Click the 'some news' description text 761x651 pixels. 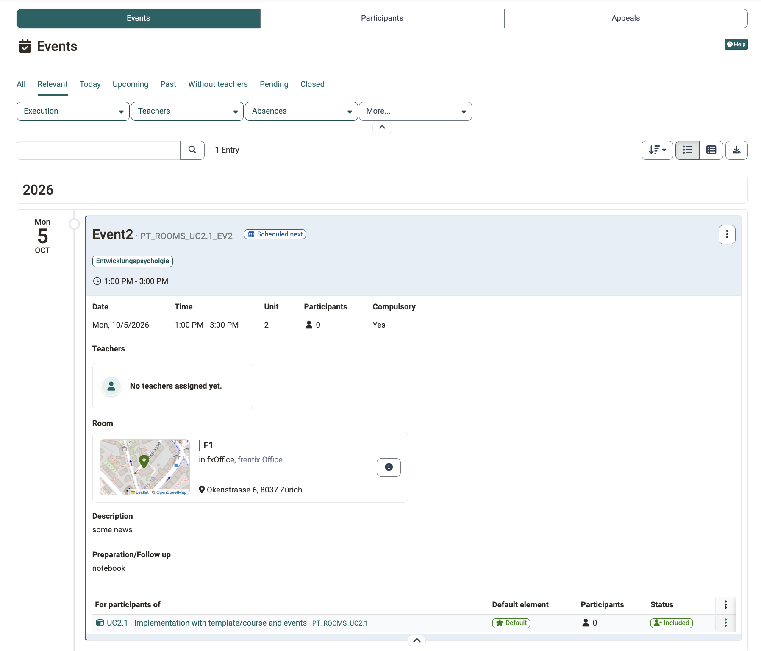(112, 530)
